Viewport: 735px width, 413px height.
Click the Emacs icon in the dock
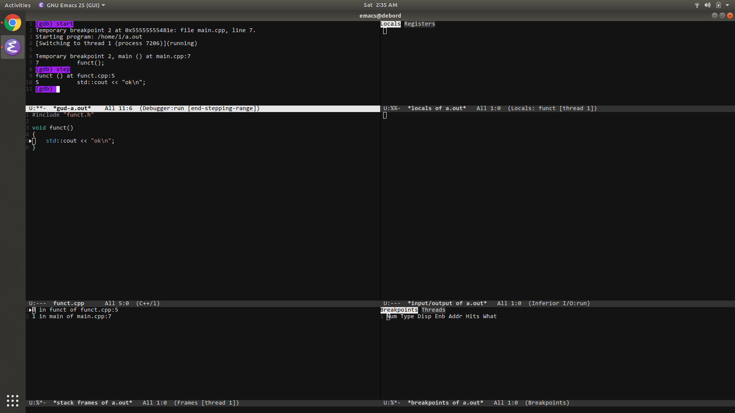(13, 47)
